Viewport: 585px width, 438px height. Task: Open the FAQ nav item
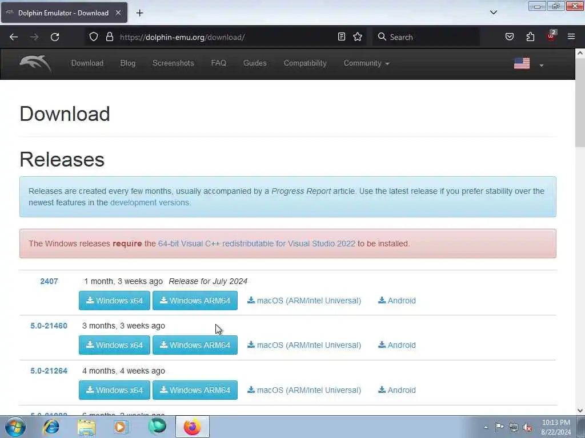point(219,63)
